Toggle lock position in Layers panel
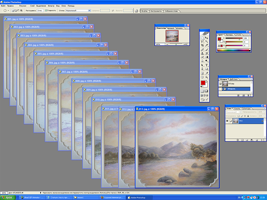 tap(245, 116)
